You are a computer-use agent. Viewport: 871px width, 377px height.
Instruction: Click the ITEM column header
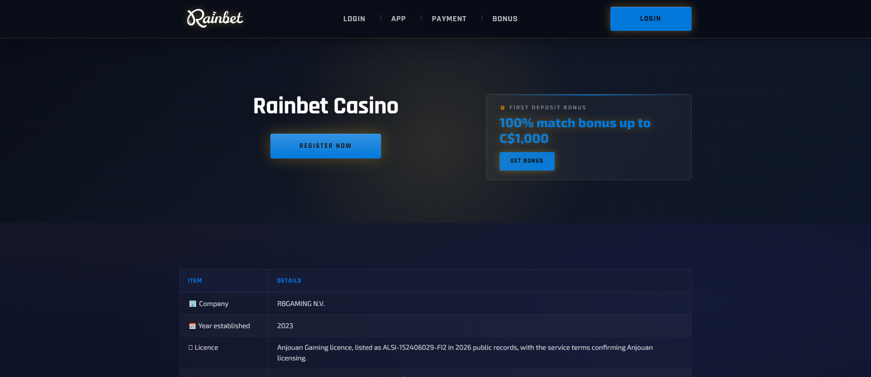[x=195, y=281]
